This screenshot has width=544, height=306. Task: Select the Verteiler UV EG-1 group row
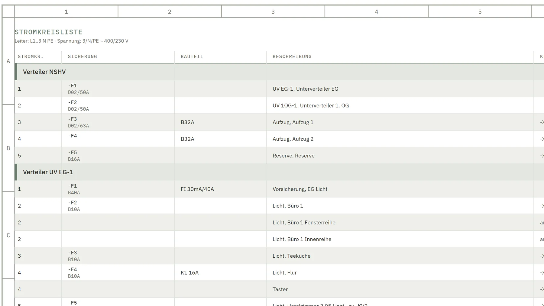pos(279,172)
